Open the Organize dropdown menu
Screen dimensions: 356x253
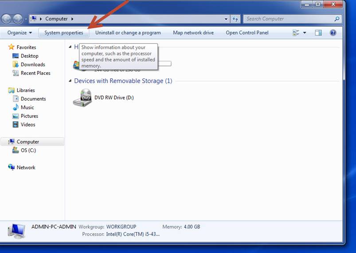pyautogui.click(x=20, y=33)
